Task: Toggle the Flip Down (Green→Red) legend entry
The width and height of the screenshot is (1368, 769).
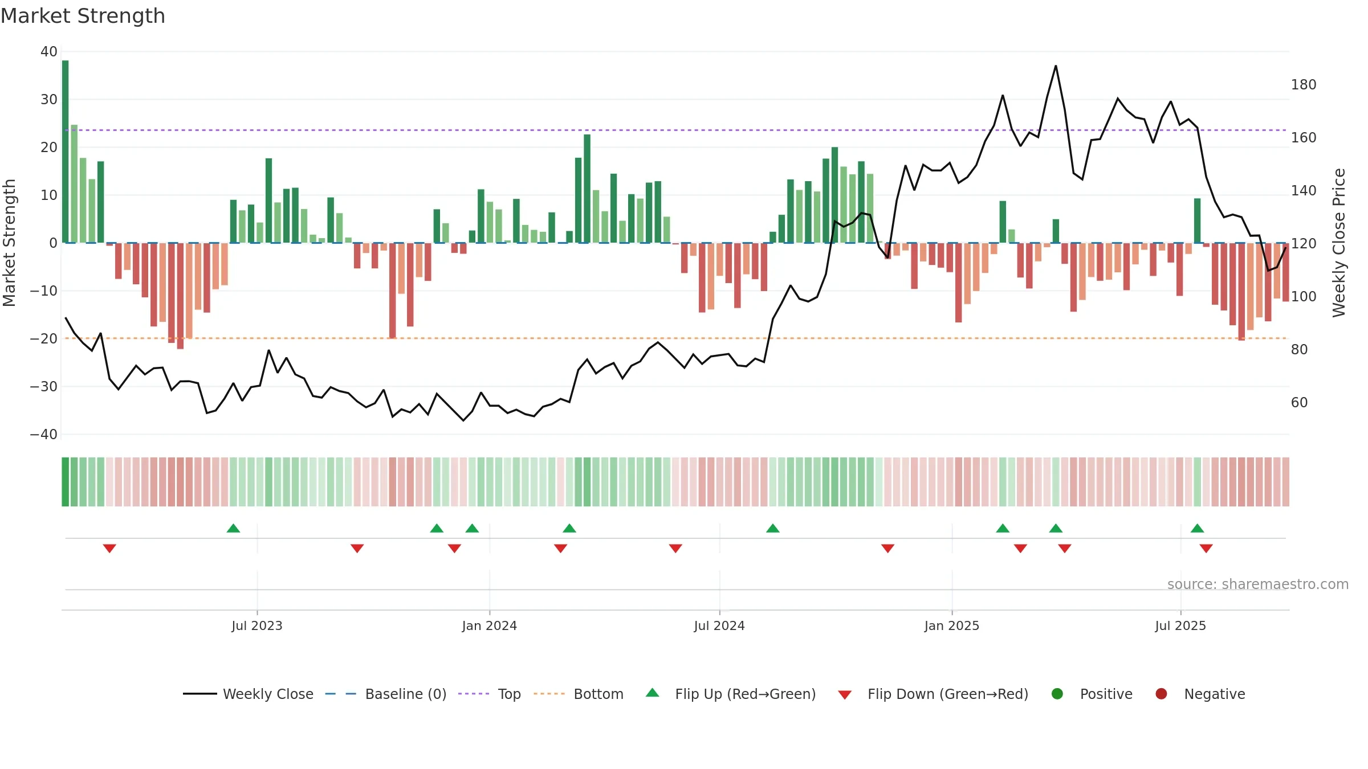Action: click(933, 694)
